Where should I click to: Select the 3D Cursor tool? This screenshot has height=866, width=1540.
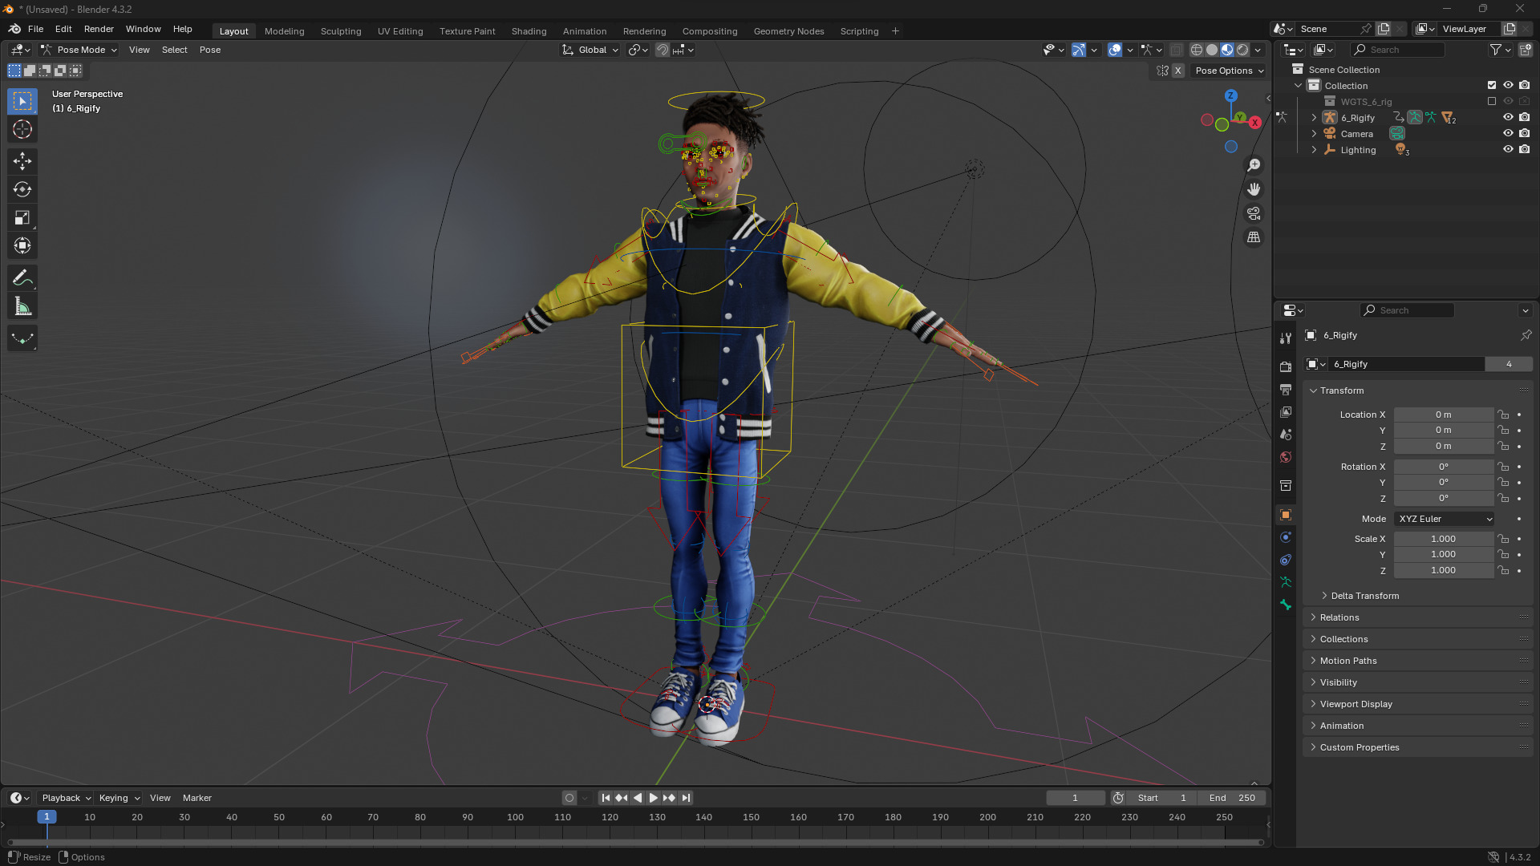(22, 129)
